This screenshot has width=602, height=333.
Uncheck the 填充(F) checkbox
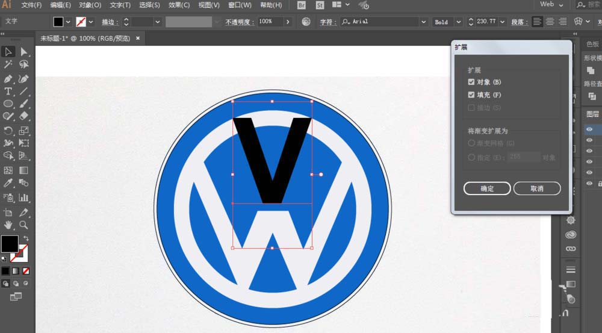click(x=471, y=95)
